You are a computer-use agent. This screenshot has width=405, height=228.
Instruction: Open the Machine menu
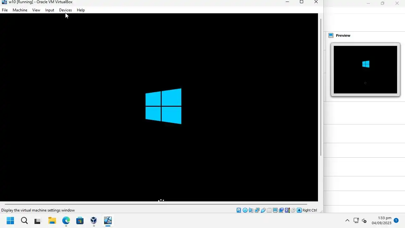pyautogui.click(x=20, y=10)
